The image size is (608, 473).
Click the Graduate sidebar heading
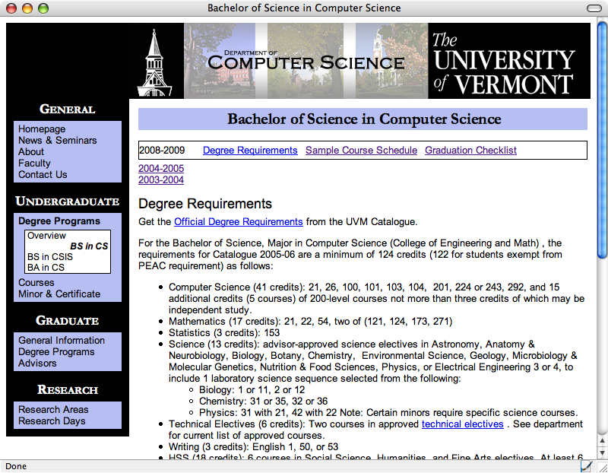(68, 320)
